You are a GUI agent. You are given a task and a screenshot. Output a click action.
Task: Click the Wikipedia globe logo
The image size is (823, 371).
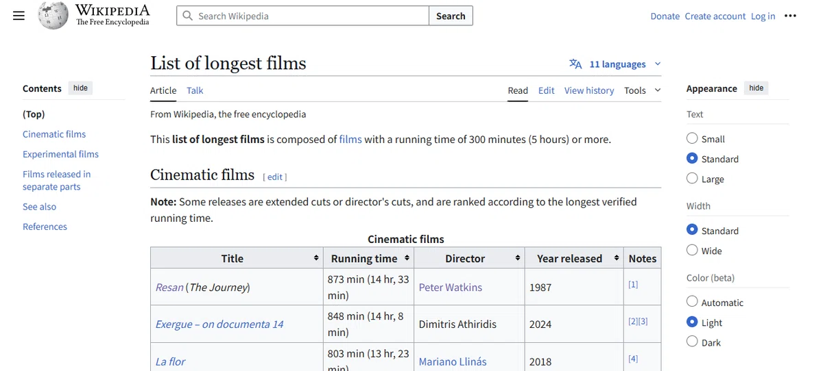coord(53,16)
